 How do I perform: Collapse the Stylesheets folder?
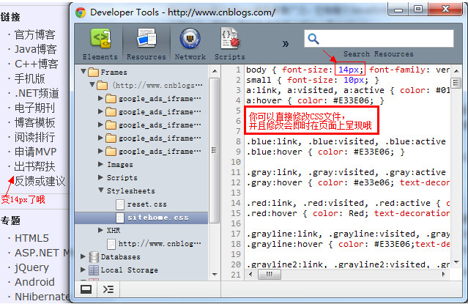coord(100,190)
